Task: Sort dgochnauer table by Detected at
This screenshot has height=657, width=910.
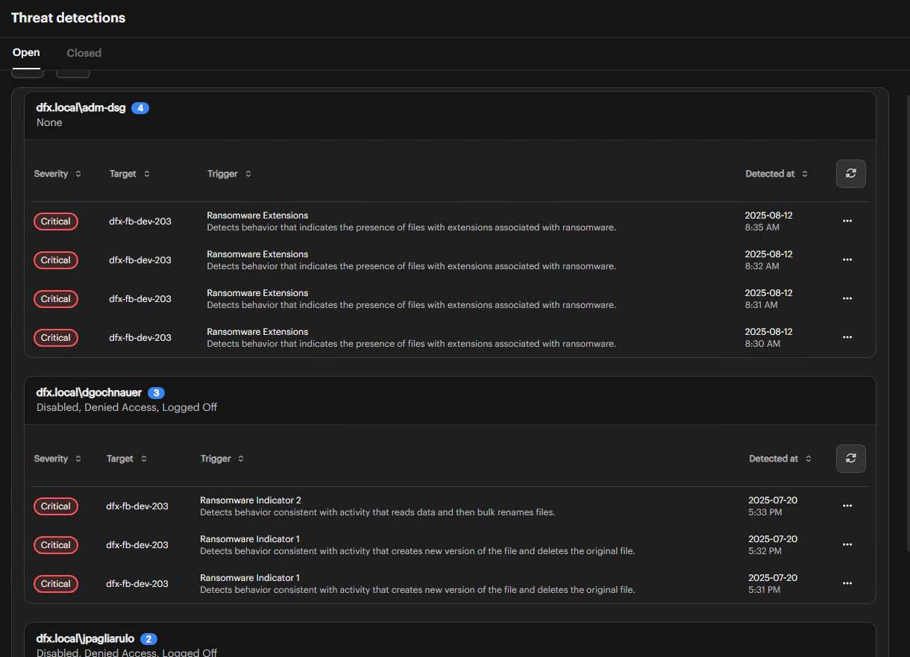Action: coord(780,459)
